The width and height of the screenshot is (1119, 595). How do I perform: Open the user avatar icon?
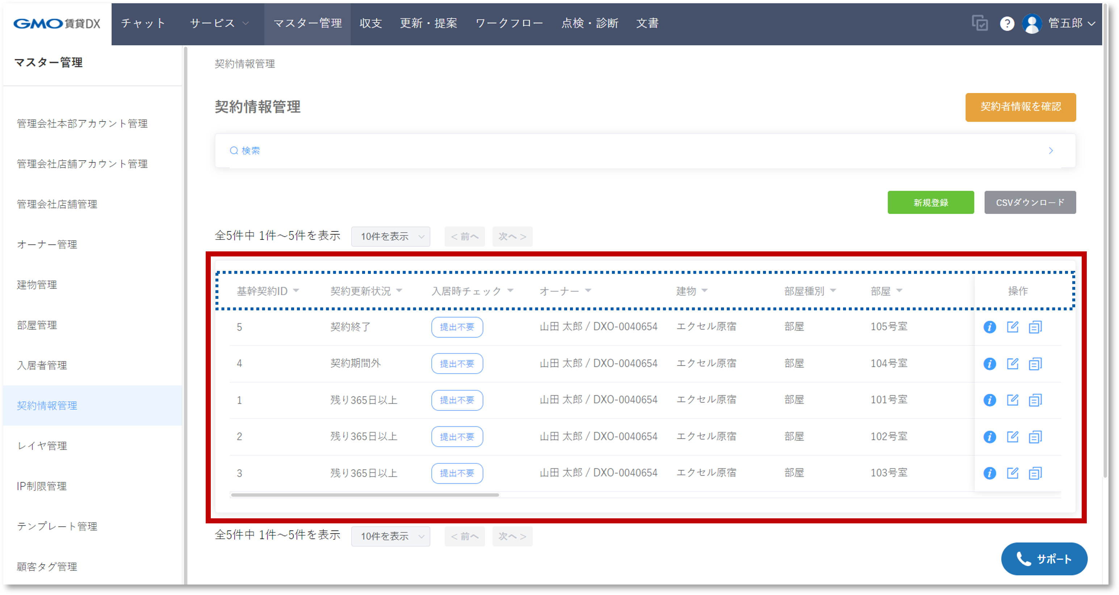coord(1032,24)
